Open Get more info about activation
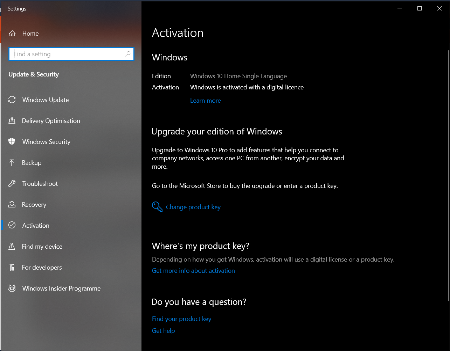Screen dimensions: 450x351 pos(193,271)
